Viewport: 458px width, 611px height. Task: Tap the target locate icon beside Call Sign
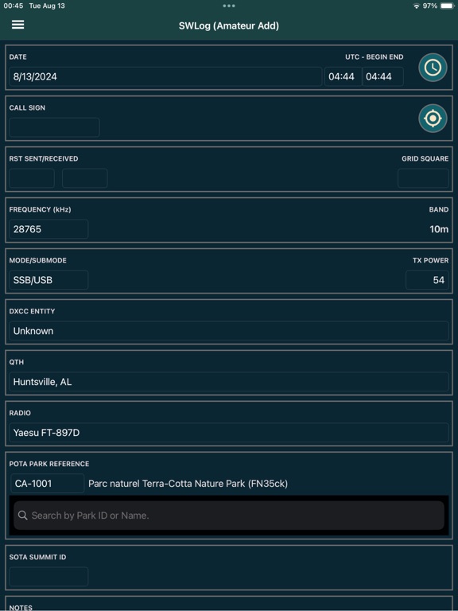433,118
